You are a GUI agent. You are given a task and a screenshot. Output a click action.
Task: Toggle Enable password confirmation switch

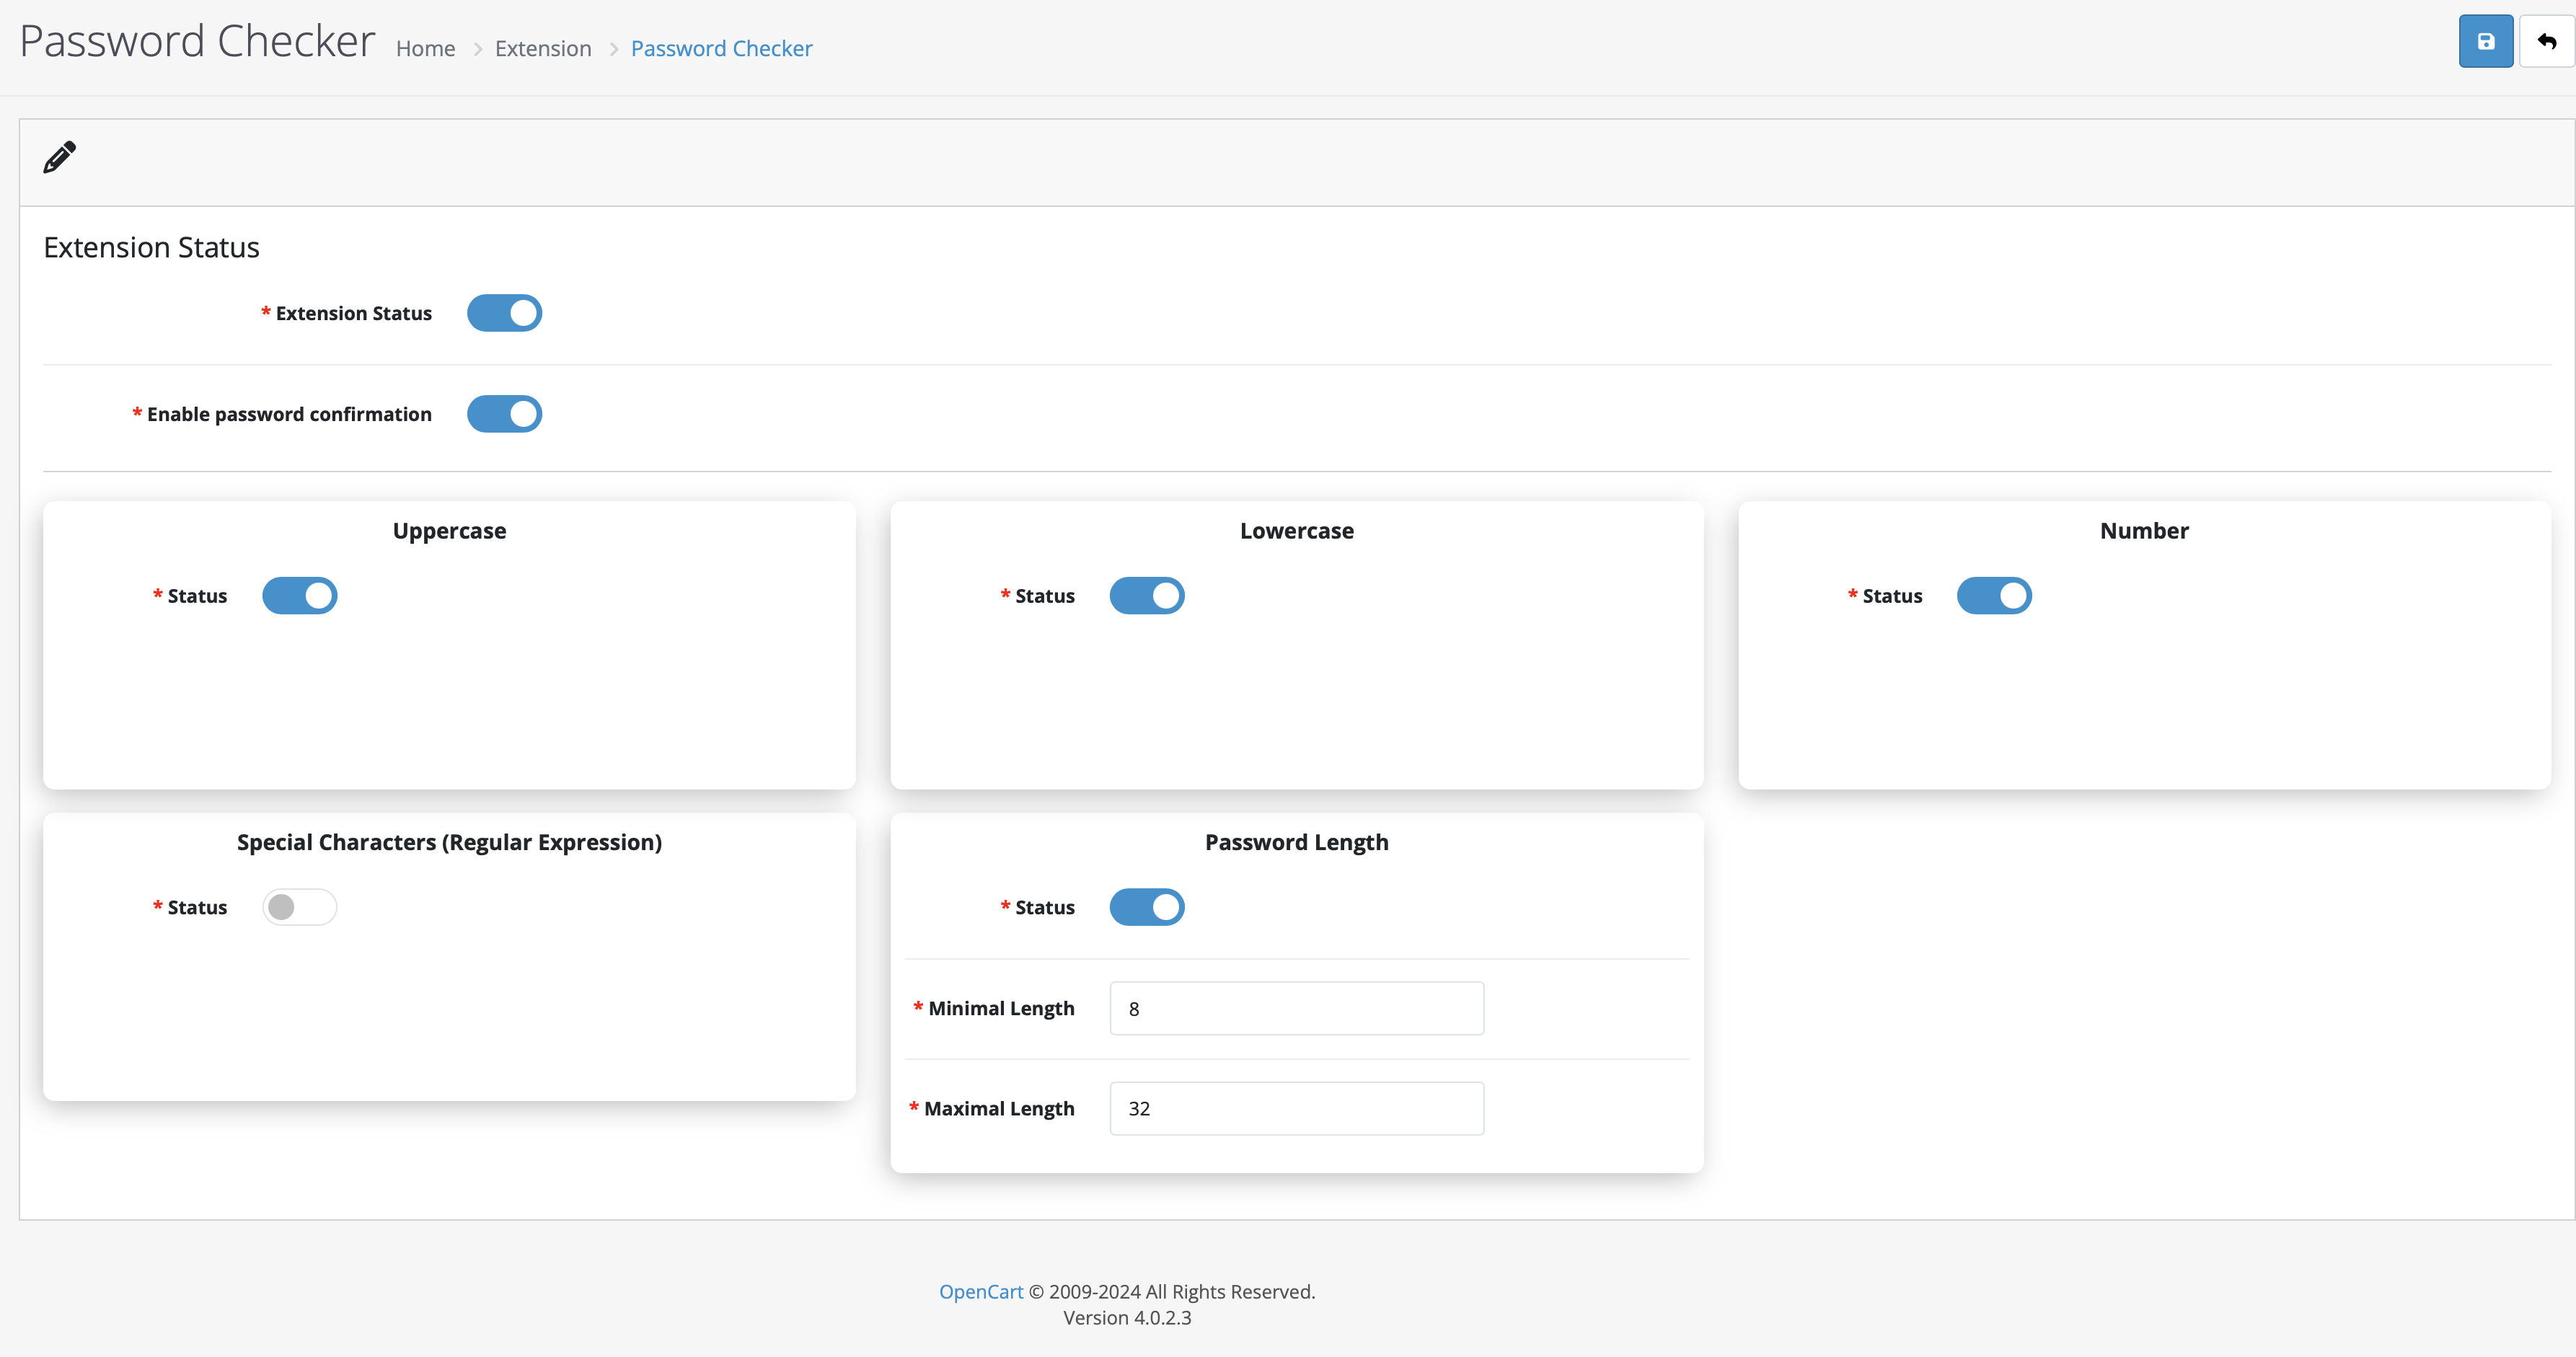[504, 414]
